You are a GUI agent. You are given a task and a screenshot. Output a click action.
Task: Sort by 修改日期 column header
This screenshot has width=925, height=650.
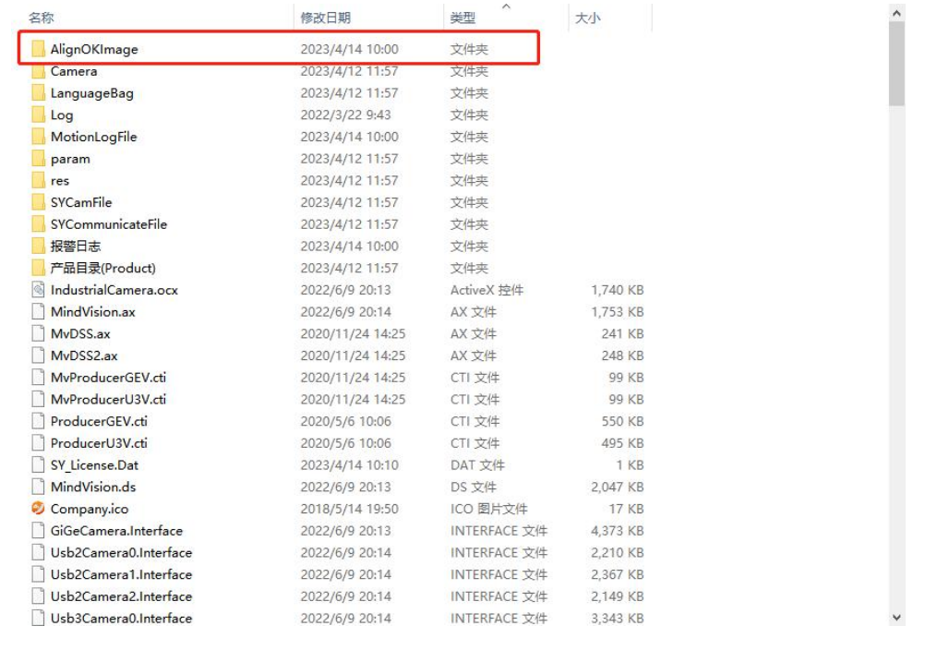pyautogui.click(x=325, y=18)
